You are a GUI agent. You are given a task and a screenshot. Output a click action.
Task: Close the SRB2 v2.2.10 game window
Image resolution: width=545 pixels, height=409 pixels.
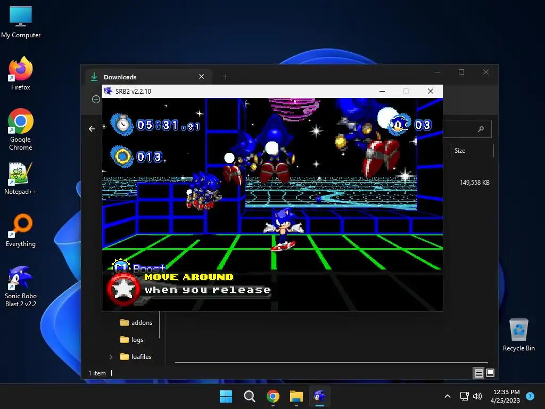(431, 91)
